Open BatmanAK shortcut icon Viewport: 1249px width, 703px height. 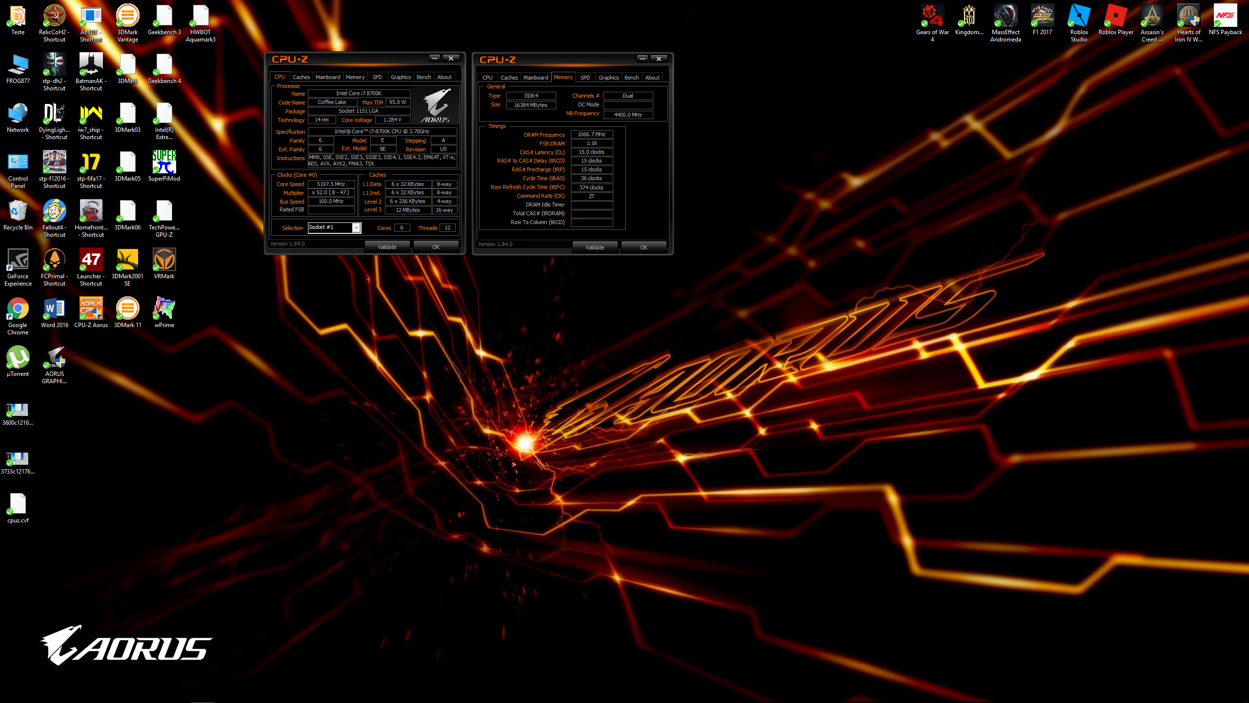[91, 72]
